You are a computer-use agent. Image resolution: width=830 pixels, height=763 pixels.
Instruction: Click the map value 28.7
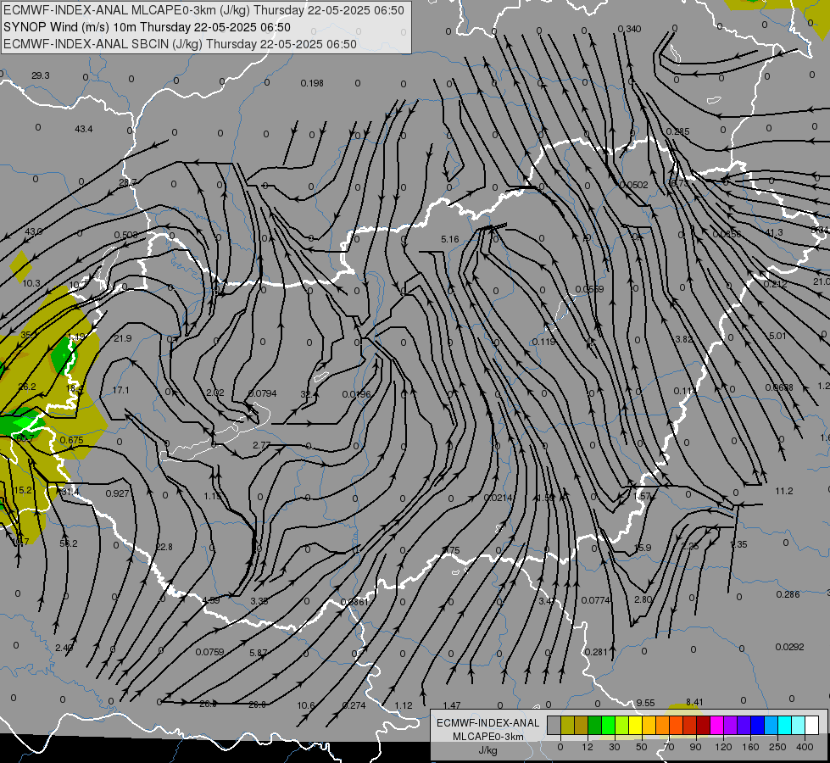tap(127, 182)
